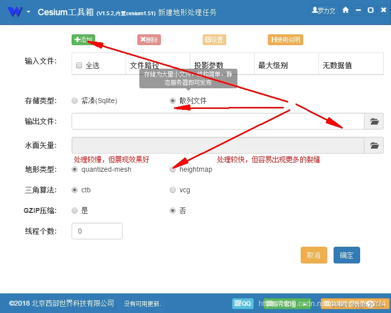
Task: Click the 最大级别 column header
Action: pos(287,64)
